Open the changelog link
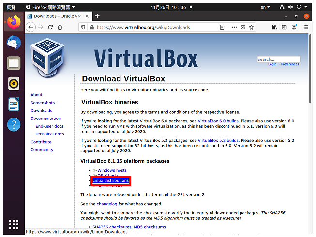The image size is (316, 237). pos(107,204)
